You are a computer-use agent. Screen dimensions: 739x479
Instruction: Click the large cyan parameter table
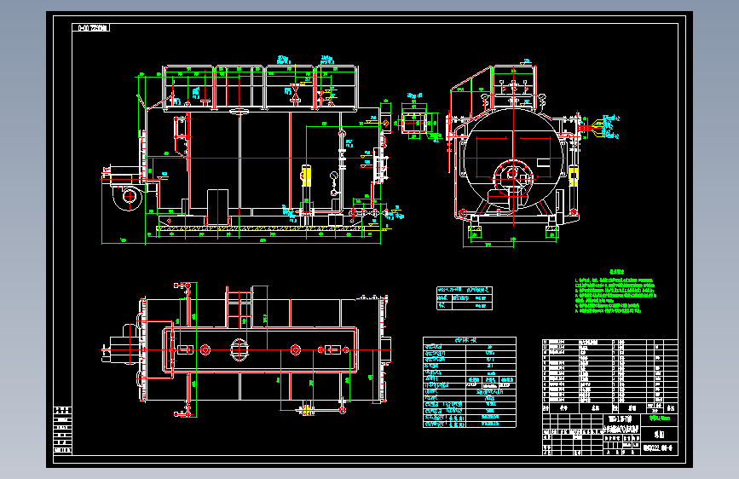[x=470, y=383]
